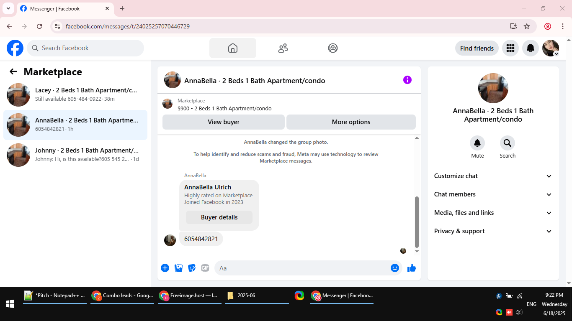Open the notifications bell
The width and height of the screenshot is (572, 321).
click(x=531, y=48)
